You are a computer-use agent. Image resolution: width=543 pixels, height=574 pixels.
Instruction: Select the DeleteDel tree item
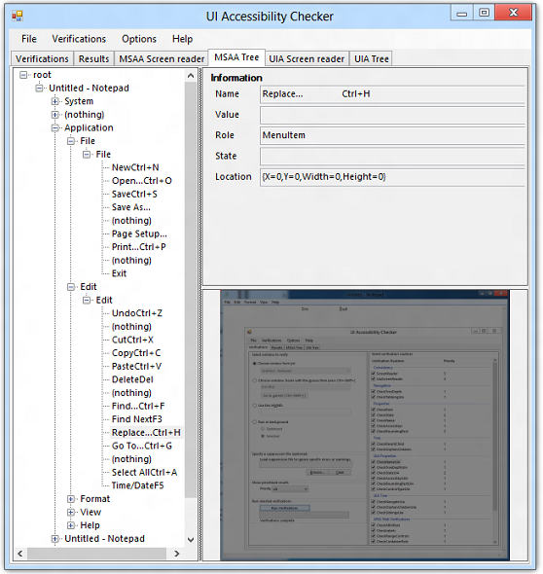pos(132,379)
